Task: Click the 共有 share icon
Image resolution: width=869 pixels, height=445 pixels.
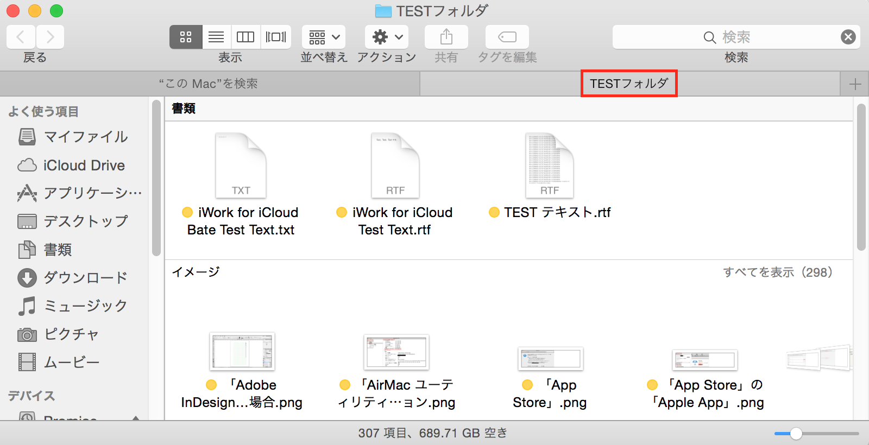Action: (446, 37)
